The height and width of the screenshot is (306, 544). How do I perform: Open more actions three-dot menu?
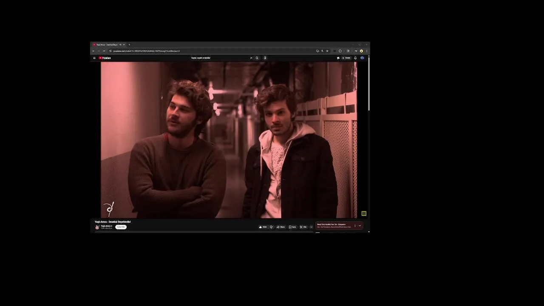click(311, 227)
